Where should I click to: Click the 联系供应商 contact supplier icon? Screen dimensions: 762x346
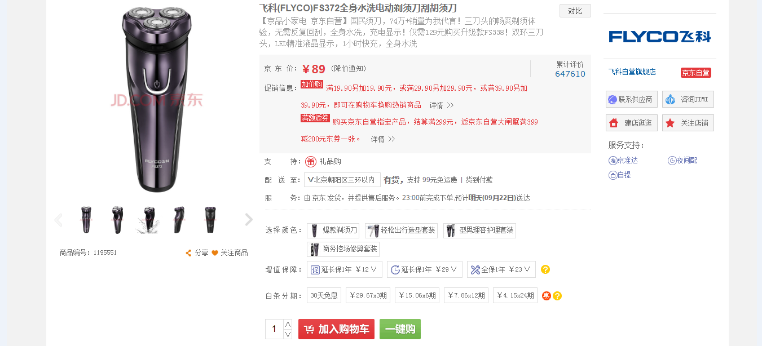(612, 100)
